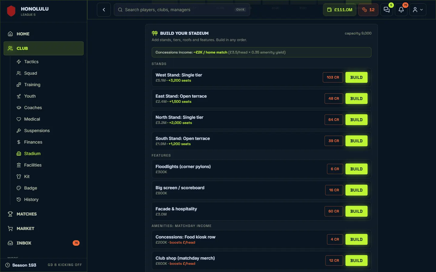
Task: Click the red Honolulu club shield badge
Action: pos(11,11)
